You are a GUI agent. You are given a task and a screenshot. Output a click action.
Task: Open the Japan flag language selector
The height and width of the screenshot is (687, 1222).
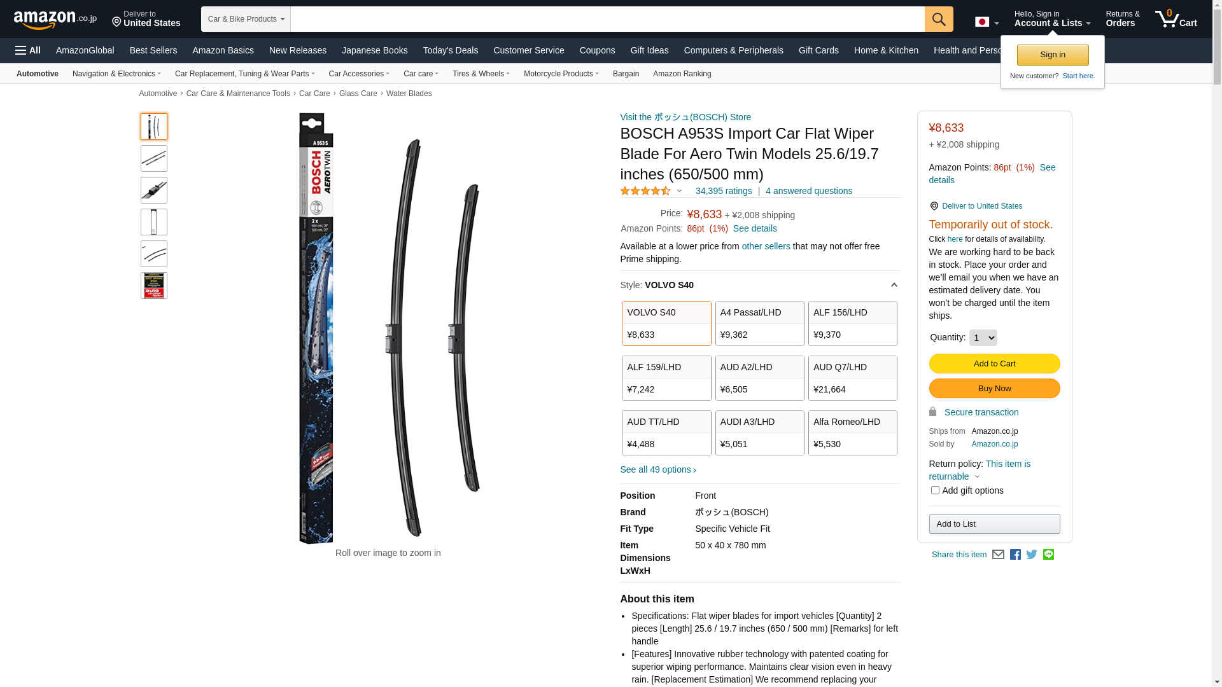point(987,22)
